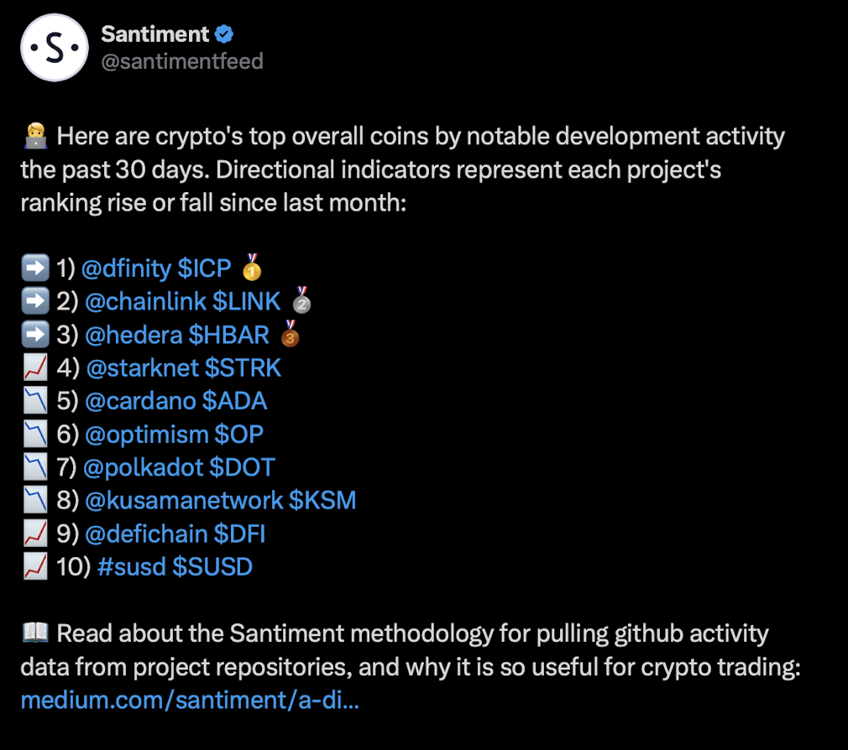
Task: Open the @santimentfeed handle
Action: (182, 61)
